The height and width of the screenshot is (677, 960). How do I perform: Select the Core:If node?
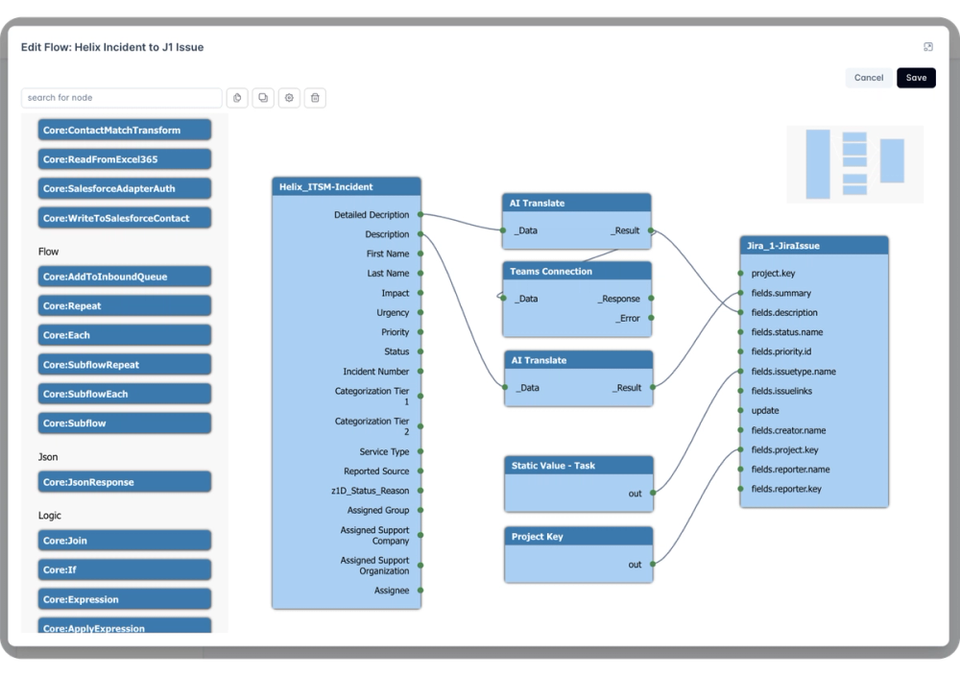tap(124, 569)
